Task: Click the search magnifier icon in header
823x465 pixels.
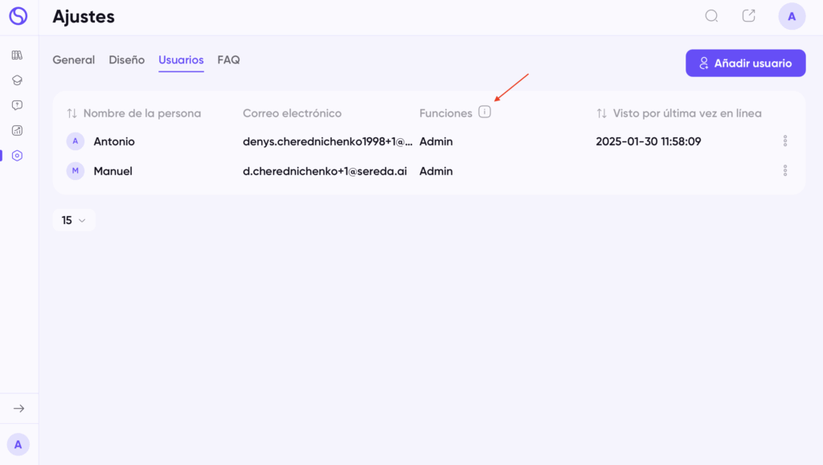Action: pos(711,16)
